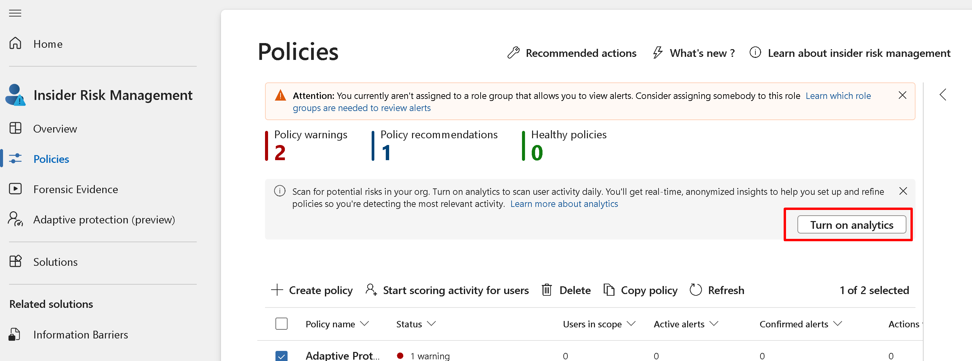This screenshot has height=361, width=972.
Task: Open Information Barriers related solution
Action: [80, 334]
